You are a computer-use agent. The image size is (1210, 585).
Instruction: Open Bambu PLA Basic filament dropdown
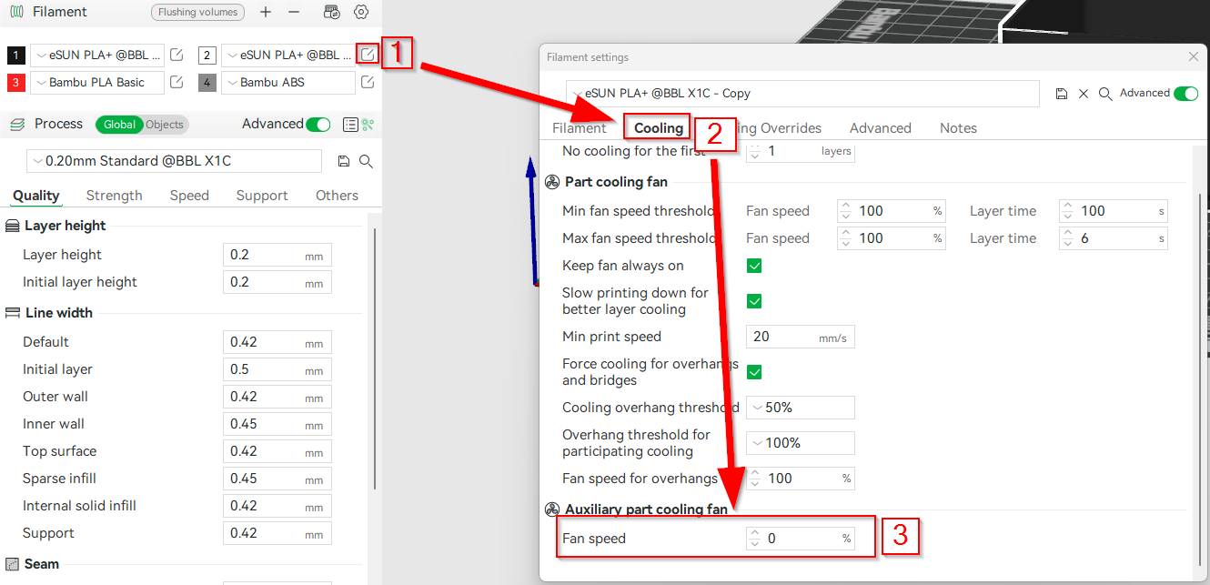pos(97,82)
